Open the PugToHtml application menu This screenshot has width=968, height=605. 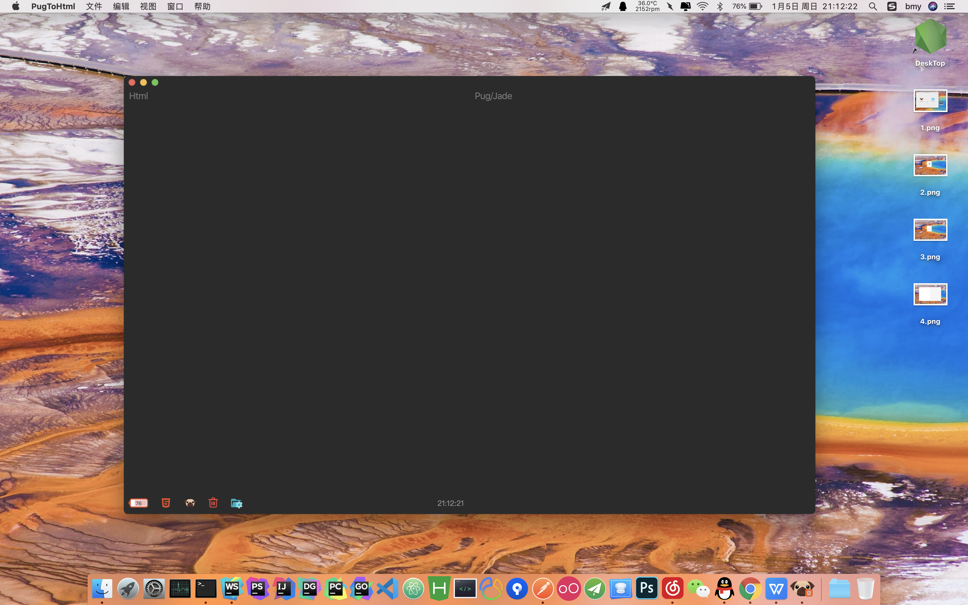[x=53, y=6]
